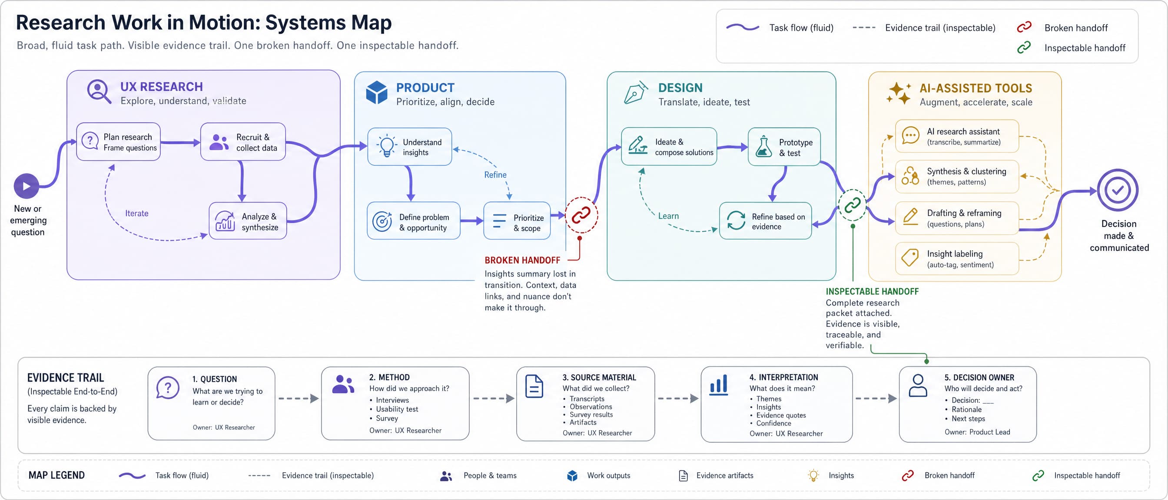Click the 'Research Work in Motion: Systems Map' title
Screen dimensions: 1168x500
pos(204,23)
